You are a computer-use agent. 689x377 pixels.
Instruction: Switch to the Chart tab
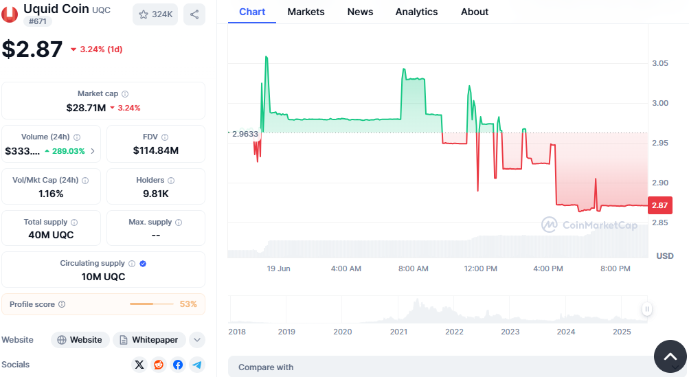(252, 12)
